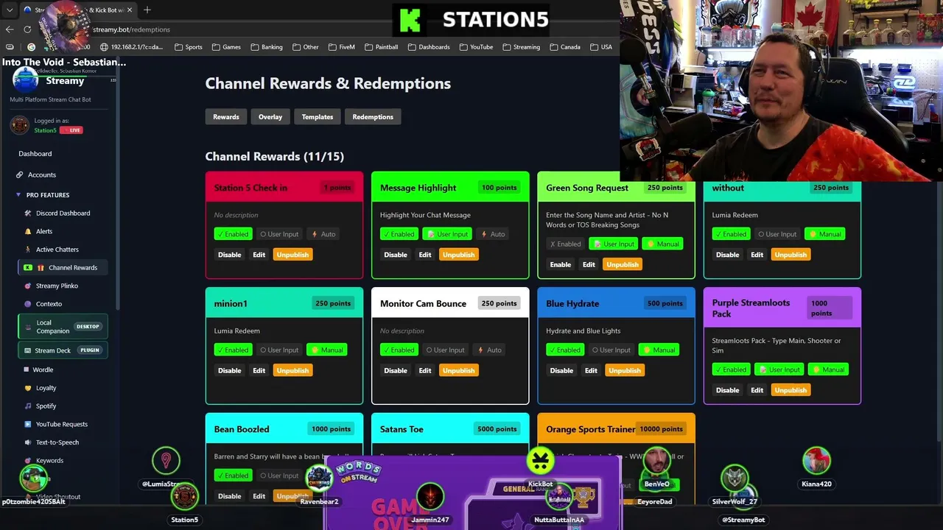The image size is (943, 530).
Task: Reload the page with the refresh icon
Action: pos(27,29)
